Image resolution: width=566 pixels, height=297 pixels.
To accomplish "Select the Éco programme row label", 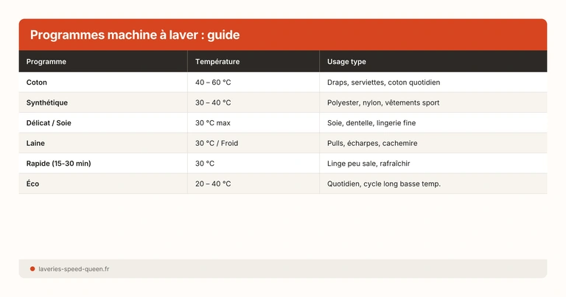I will (32, 184).
